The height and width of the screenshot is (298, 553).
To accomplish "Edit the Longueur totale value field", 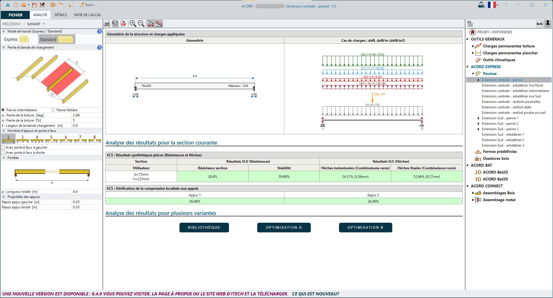I will click(x=87, y=192).
